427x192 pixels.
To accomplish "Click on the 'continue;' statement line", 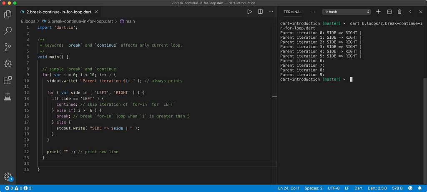I will [x=115, y=105].
